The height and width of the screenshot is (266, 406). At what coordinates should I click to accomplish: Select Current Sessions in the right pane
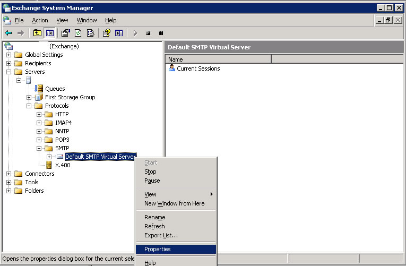198,68
